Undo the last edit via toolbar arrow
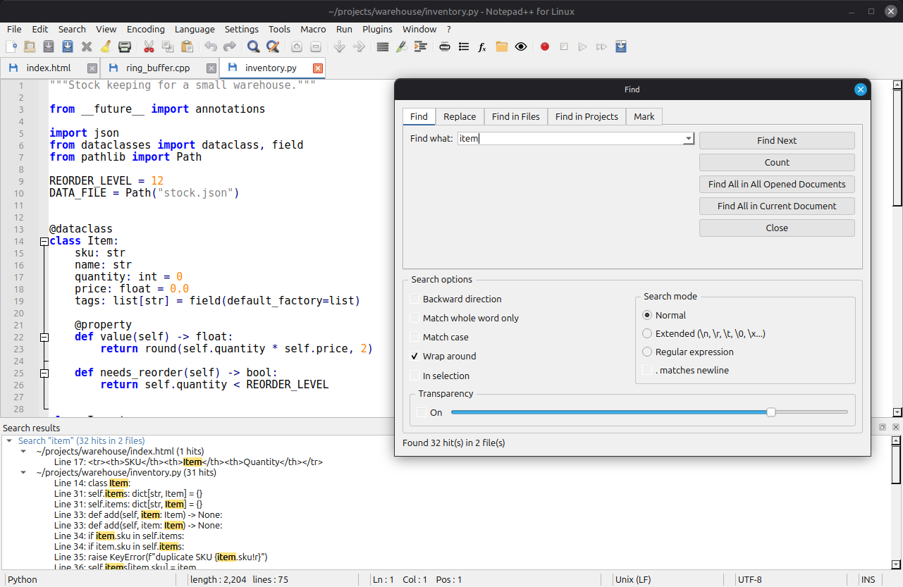The width and height of the screenshot is (903, 587). [x=211, y=47]
